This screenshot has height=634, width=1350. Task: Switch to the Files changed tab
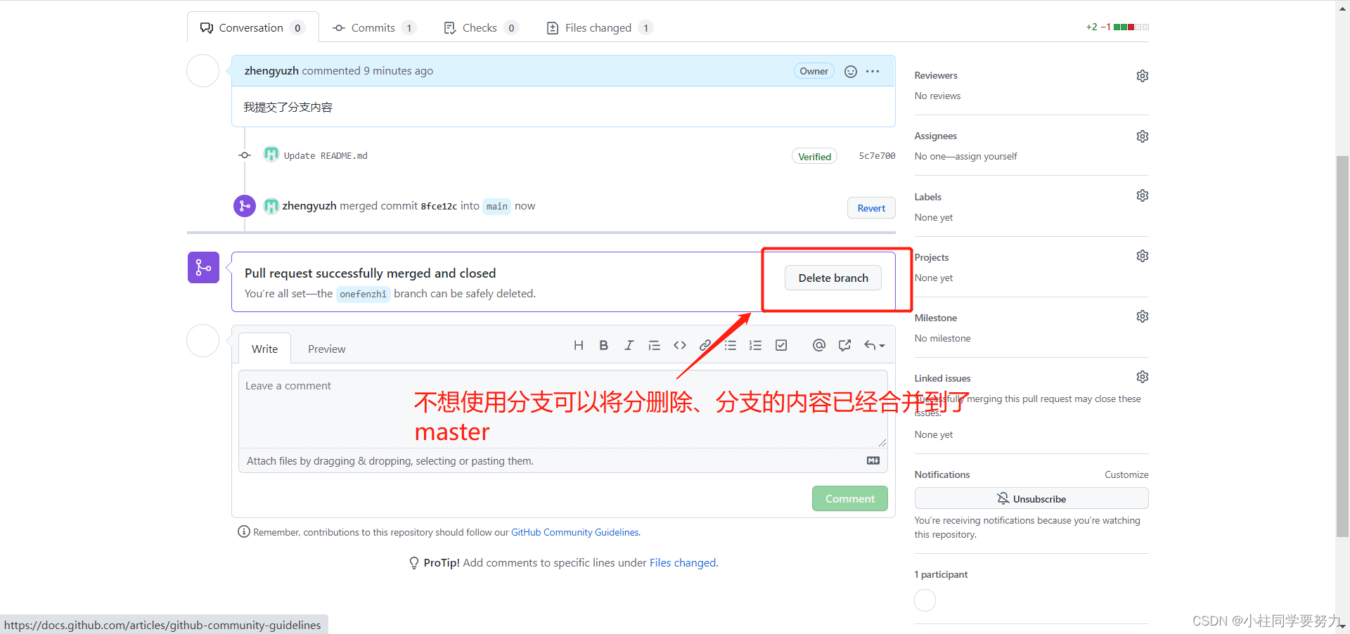598,27
